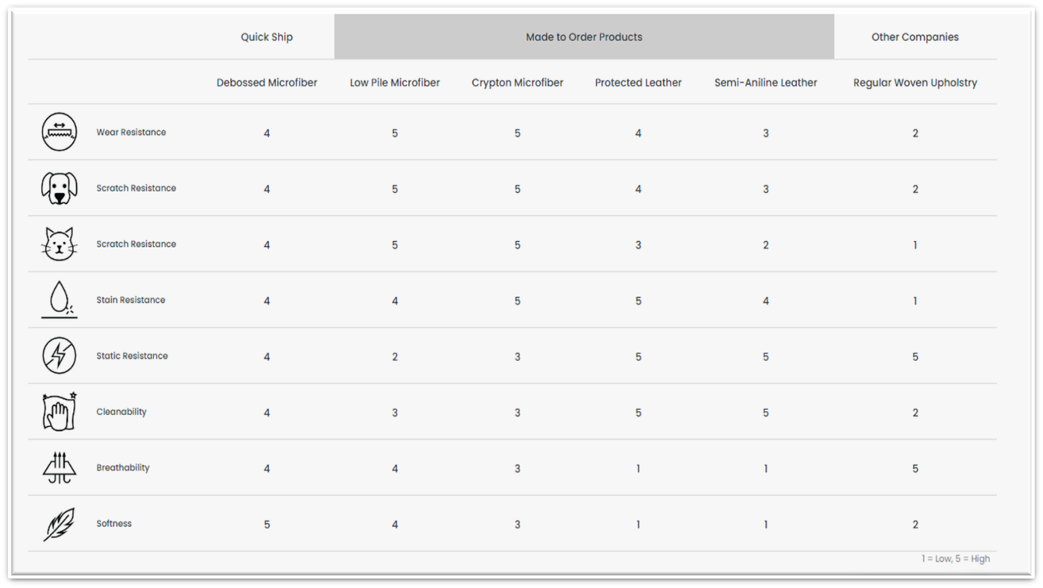Click the Protected Leather column heading
Viewport: 1043px width, 588px height.
[x=638, y=83]
